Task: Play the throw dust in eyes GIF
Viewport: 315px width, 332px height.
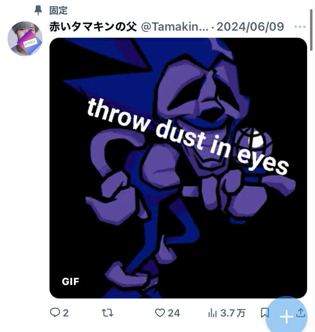Action: tap(178, 168)
